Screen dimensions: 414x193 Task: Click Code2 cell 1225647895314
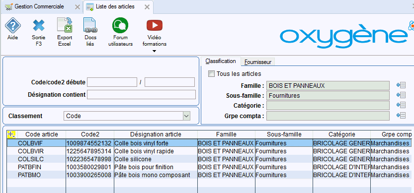90,151
